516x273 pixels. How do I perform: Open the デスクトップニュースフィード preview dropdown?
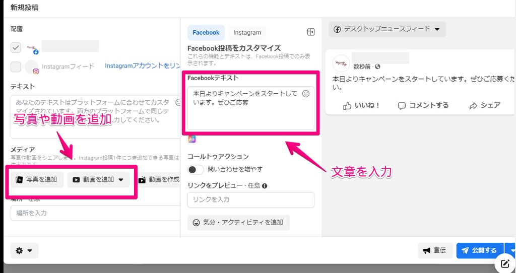click(x=387, y=29)
